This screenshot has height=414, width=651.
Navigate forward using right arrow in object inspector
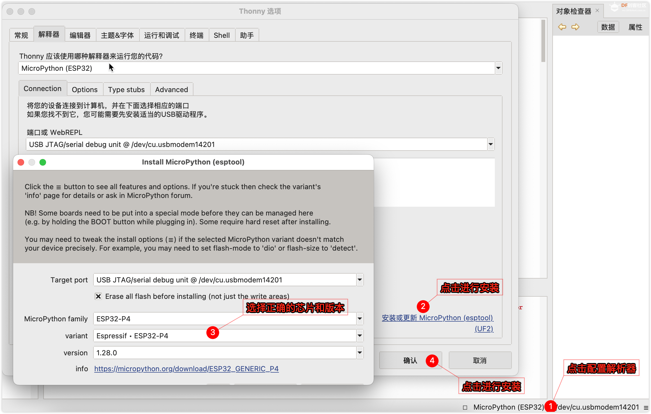point(576,27)
